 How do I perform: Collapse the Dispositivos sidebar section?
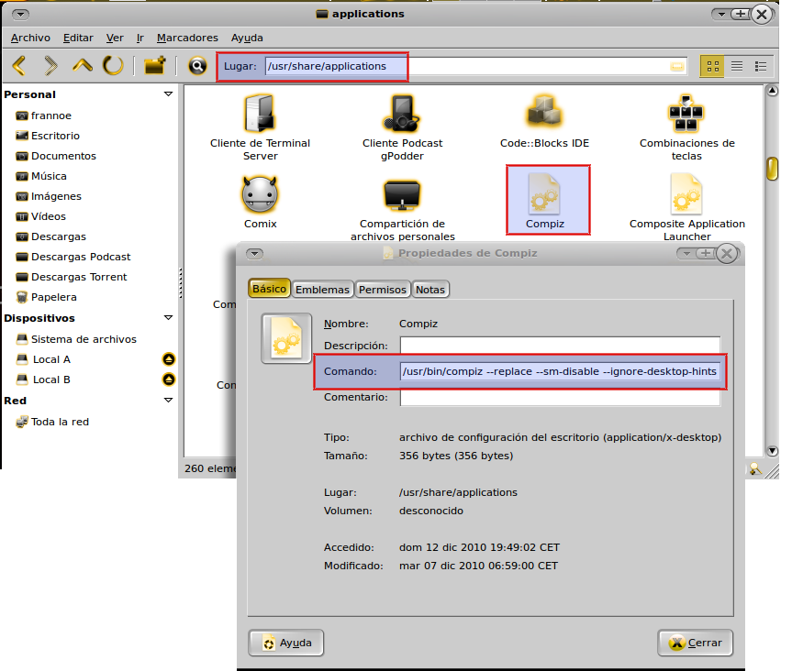168,318
